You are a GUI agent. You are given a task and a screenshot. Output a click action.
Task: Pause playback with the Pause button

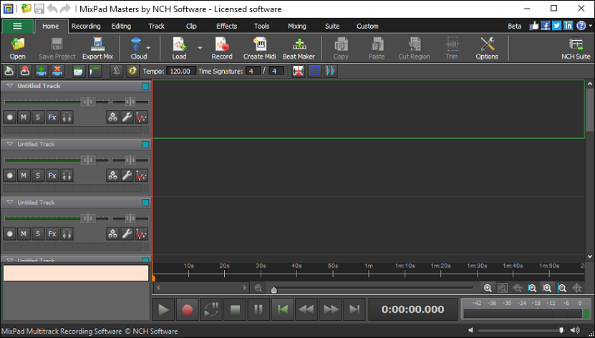(x=258, y=309)
